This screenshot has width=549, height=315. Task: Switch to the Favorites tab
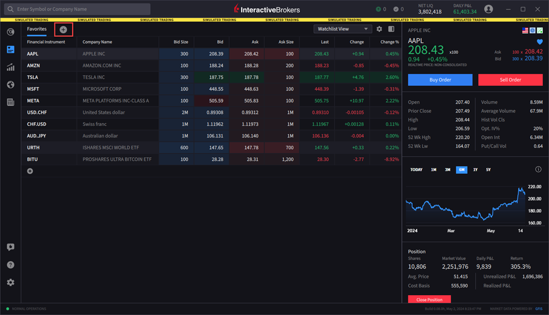37,29
